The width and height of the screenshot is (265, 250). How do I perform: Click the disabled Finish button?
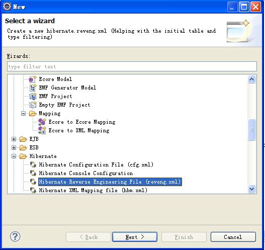click(184, 237)
